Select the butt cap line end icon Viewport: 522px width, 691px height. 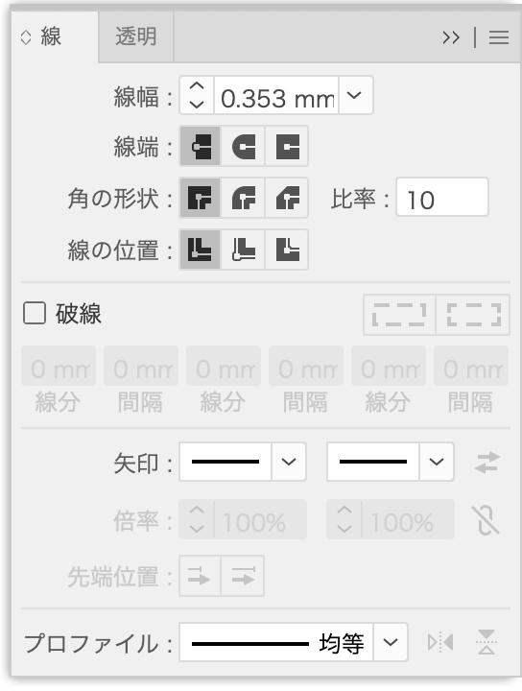pyautogui.click(x=200, y=146)
